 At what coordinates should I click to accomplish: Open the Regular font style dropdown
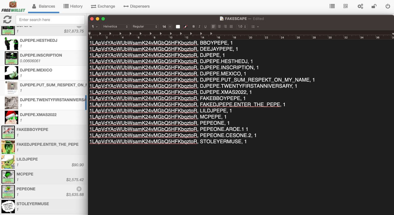tap(145, 27)
